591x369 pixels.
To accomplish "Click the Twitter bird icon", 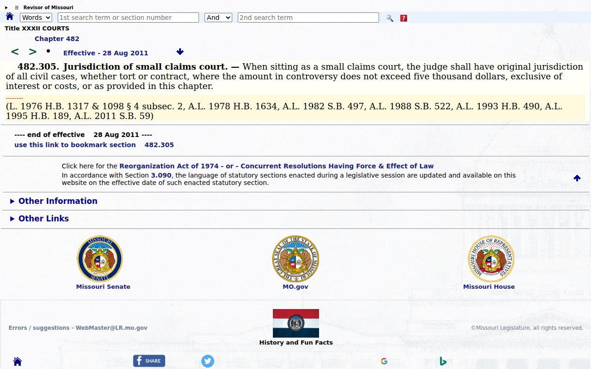I will pos(208,361).
